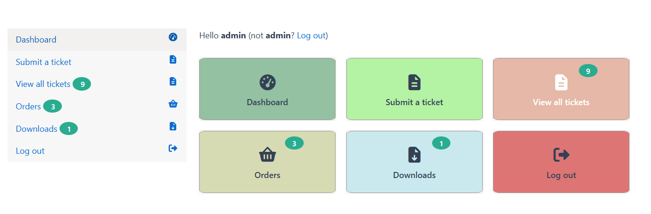This screenshot has height=214, width=651.
Task: Click the file download icon in sidebar Downloads row
Action: coord(173,126)
